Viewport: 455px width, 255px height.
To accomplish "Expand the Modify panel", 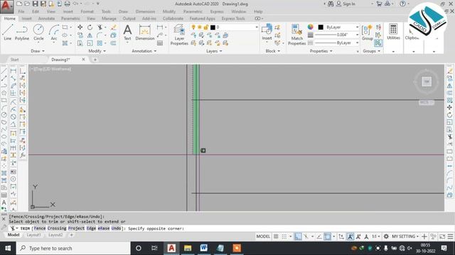I will click(97, 51).
